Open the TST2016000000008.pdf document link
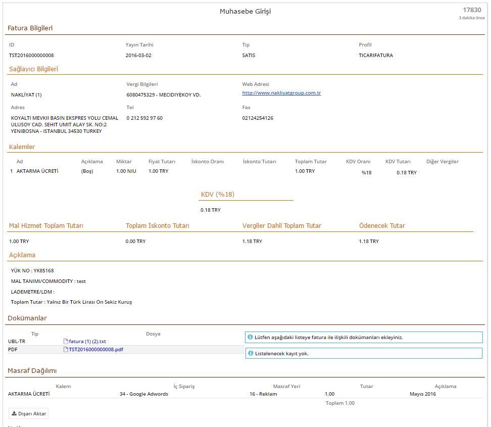Screen dimensions: 491x427 pyautogui.click(x=96, y=349)
